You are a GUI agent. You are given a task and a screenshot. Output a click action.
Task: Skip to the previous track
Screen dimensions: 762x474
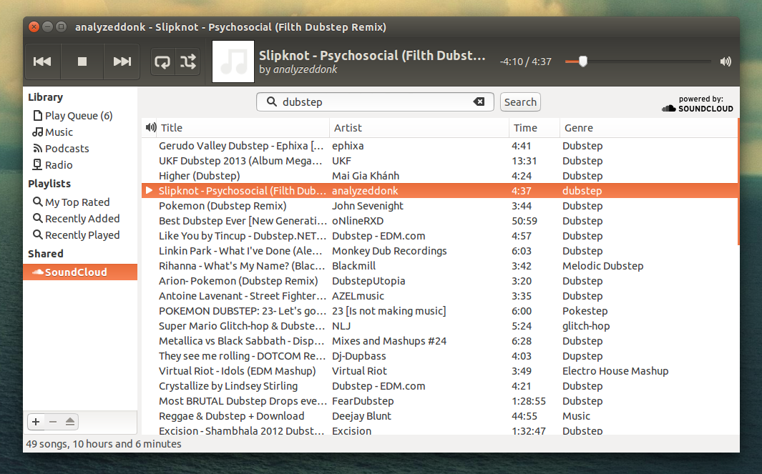coord(42,61)
